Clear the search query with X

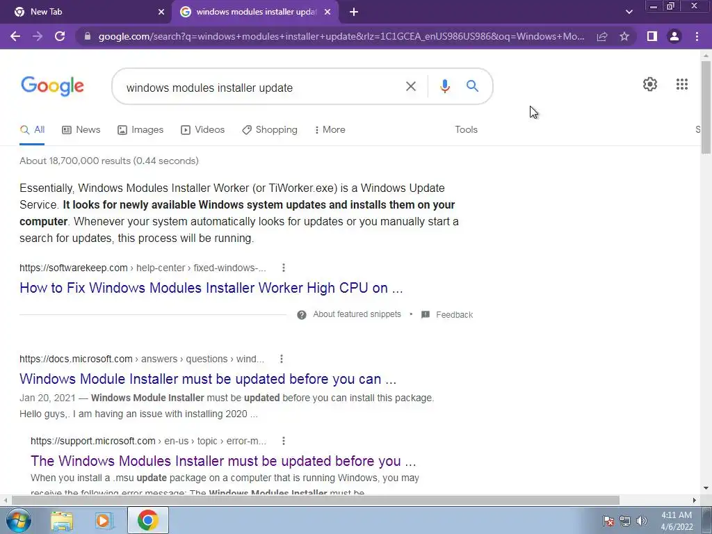click(410, 86)
